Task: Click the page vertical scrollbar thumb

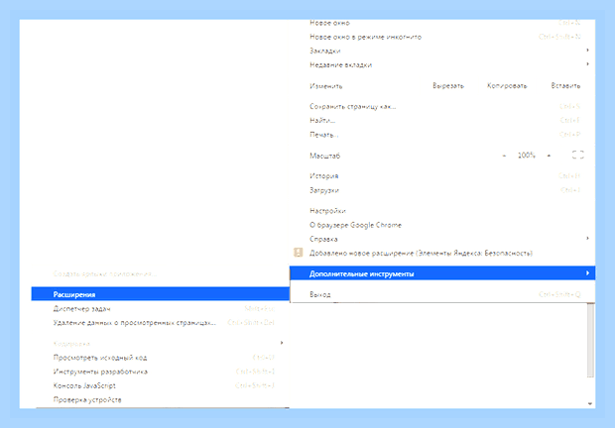Action: tap(590, 341)
